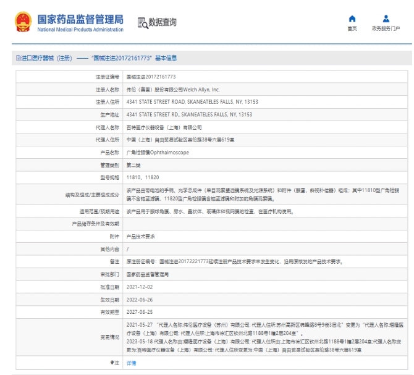Click the product name 广角检眼镜Ophthalmoscope

(x=158, y=152)
